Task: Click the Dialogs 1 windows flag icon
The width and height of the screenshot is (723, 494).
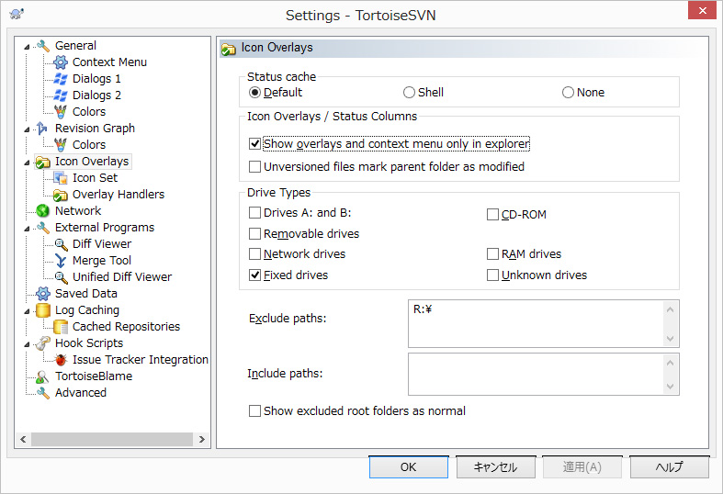Action: click(61, 79)
